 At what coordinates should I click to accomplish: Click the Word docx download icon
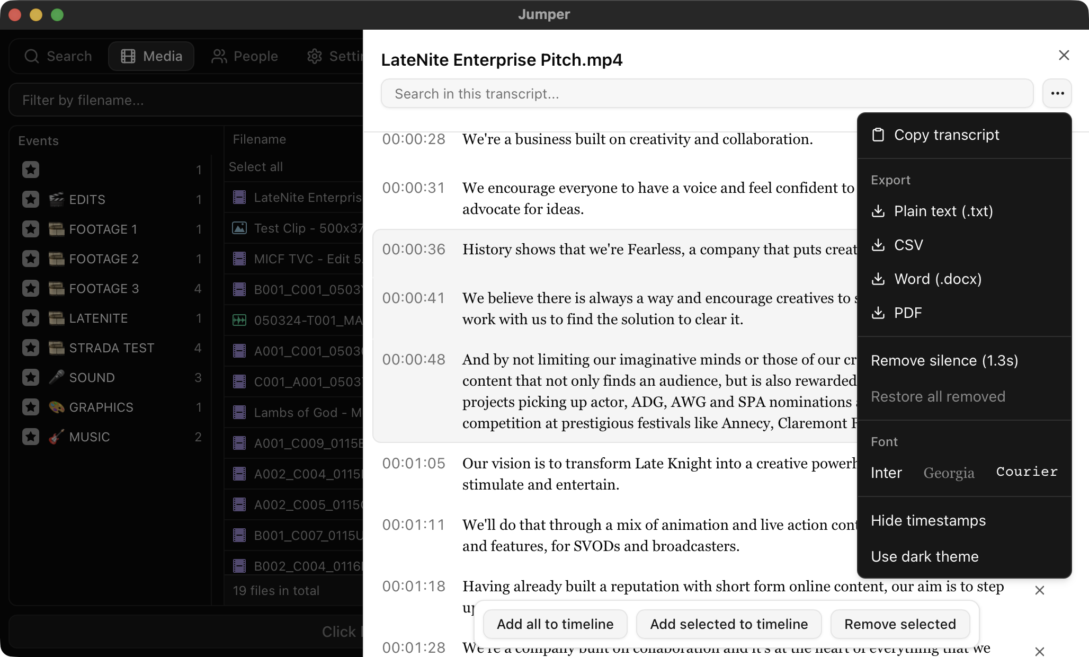point(878,279)
